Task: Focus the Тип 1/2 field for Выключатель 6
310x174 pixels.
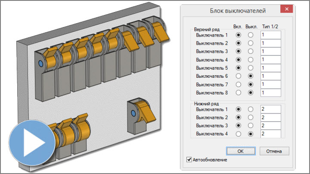Action: pos(270,76)
